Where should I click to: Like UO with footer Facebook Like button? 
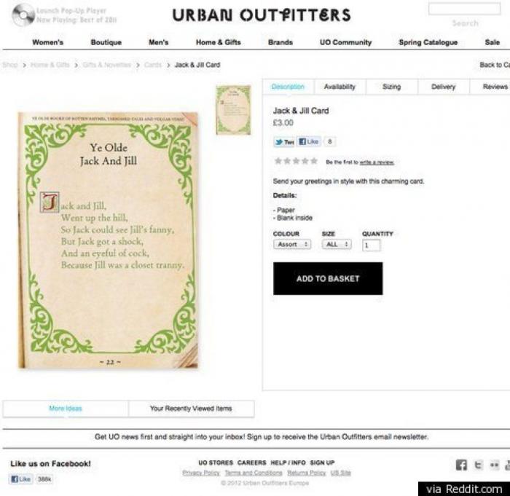pos(21,479)
